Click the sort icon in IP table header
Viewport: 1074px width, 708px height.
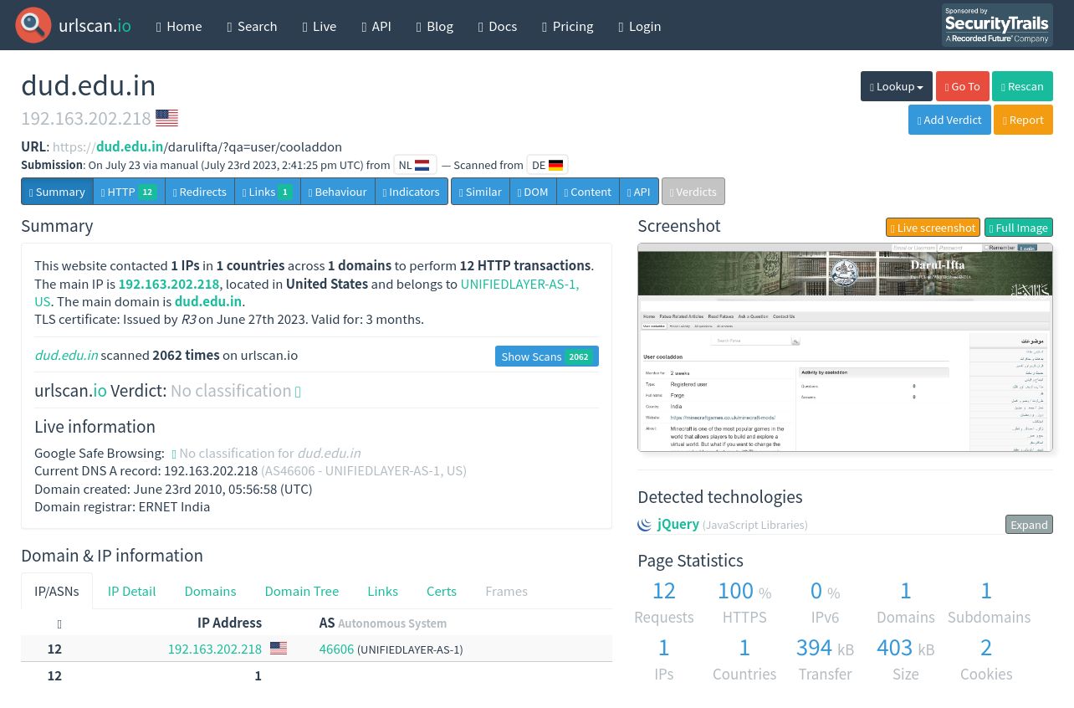pos(59,623)
